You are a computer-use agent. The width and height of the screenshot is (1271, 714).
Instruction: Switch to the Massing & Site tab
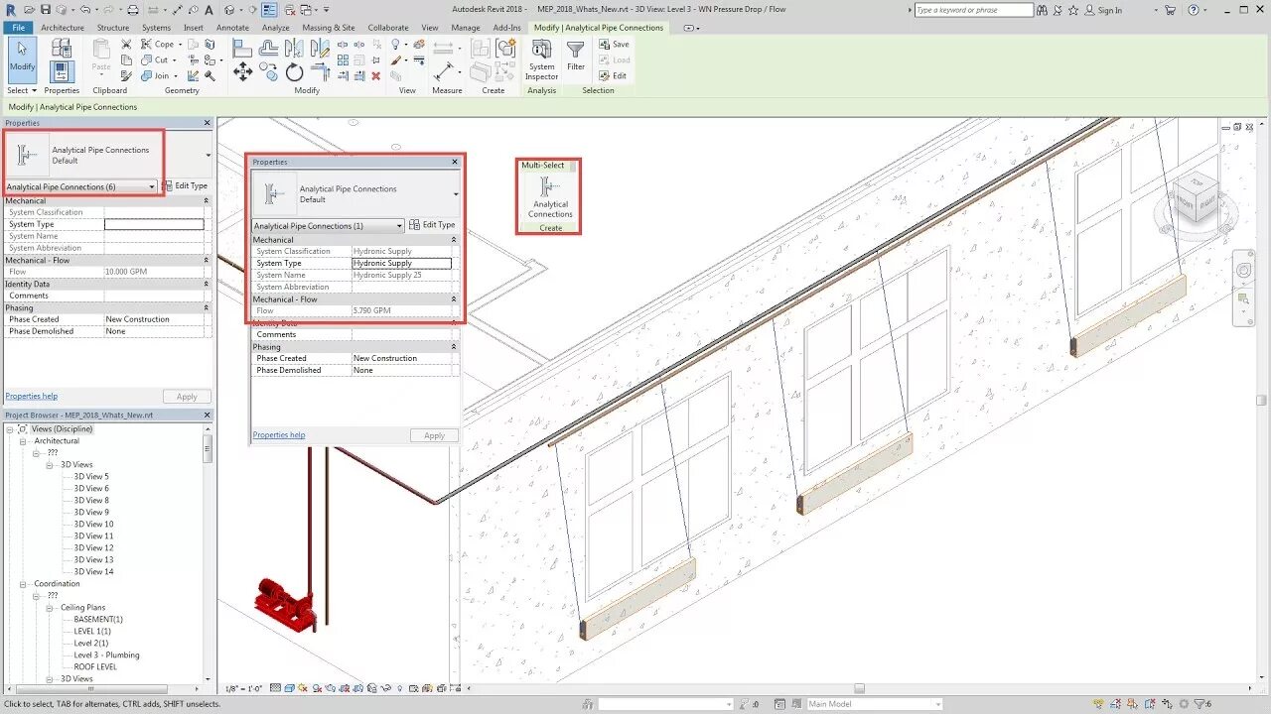[x=329, y=28]
